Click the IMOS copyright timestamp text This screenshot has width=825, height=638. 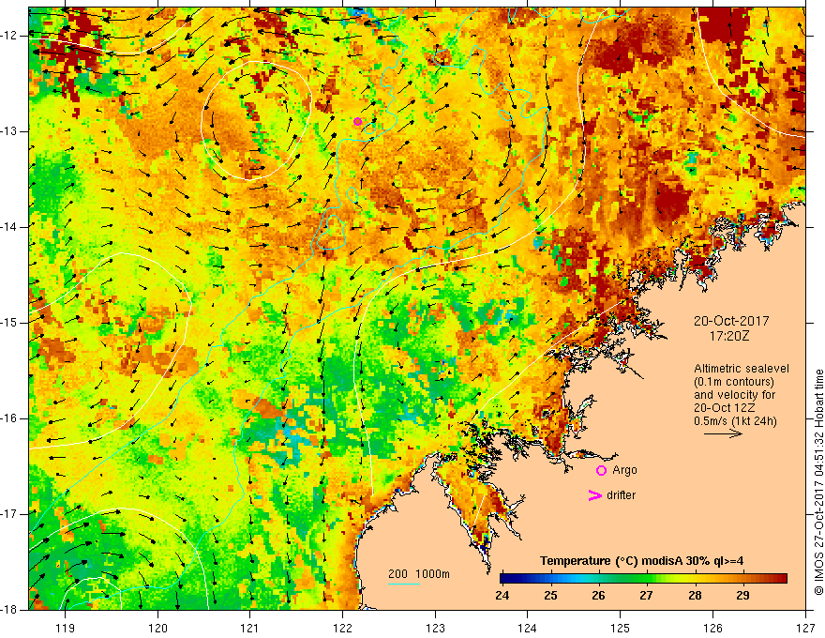point(818,482)
